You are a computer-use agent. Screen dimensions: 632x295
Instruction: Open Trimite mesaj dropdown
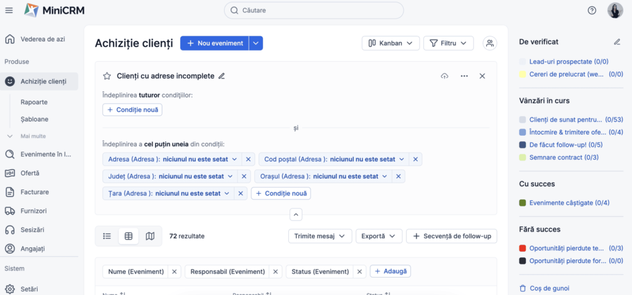(320, 236)
